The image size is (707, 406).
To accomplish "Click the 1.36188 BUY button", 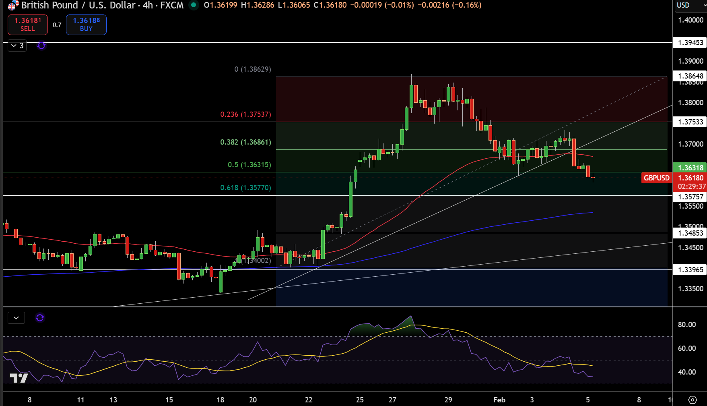I will [x=86, y=25].
